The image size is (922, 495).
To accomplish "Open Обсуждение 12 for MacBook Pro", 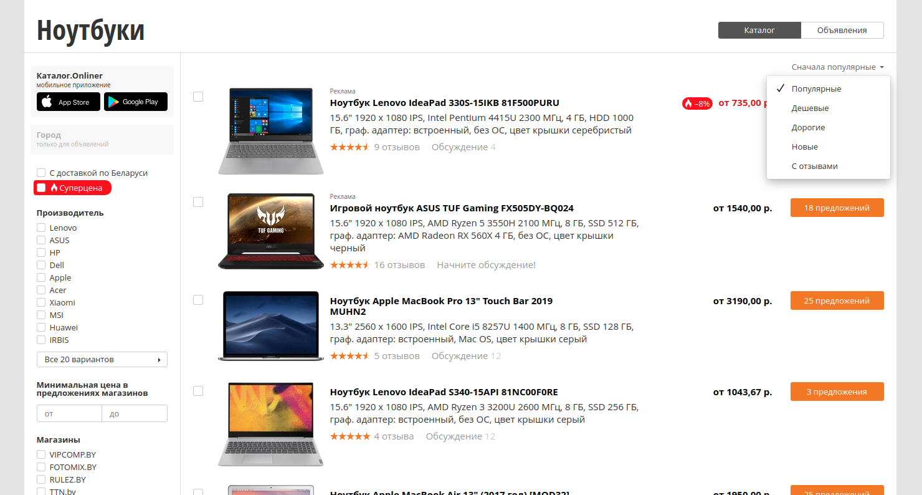I will 466,356.
